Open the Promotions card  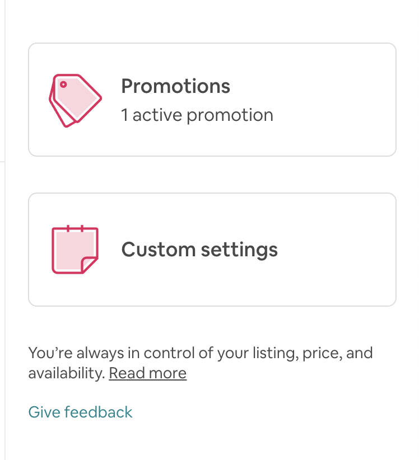212,100
